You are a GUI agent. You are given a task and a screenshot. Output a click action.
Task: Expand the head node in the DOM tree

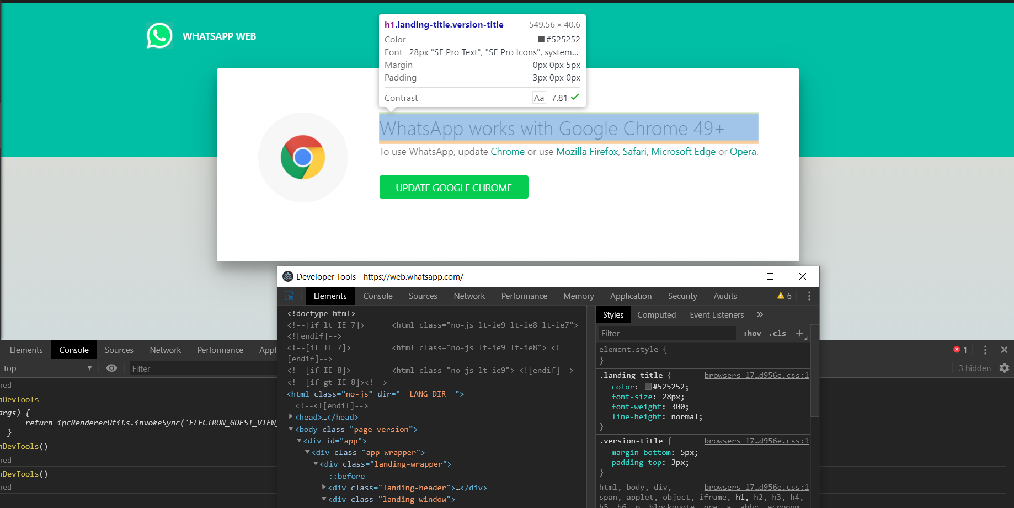coord(291,417)
